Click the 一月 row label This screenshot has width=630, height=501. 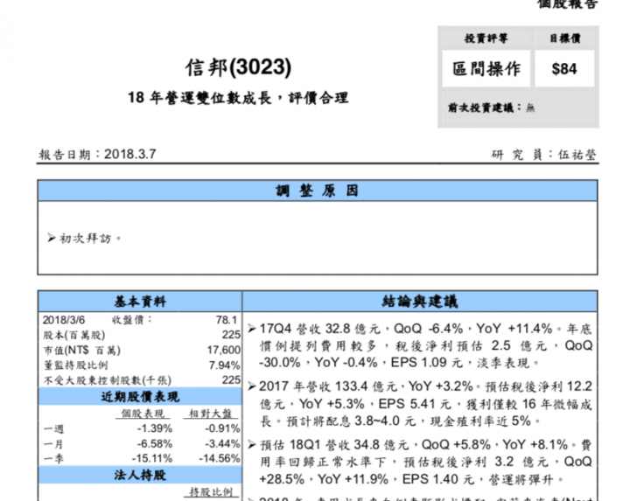pyautogui.click(x=53, y=444)
